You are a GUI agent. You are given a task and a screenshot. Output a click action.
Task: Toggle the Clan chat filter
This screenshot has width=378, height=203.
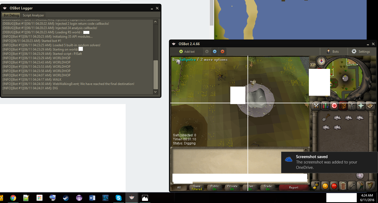[x=250, y=188]
